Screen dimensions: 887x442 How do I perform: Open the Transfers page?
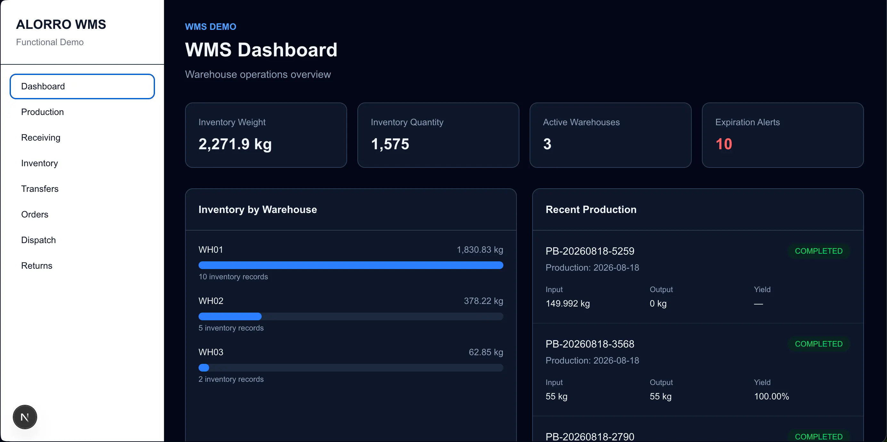pyautogui.click(x=82, y=189)
